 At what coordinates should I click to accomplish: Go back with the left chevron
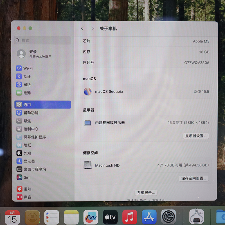(82, 28)
